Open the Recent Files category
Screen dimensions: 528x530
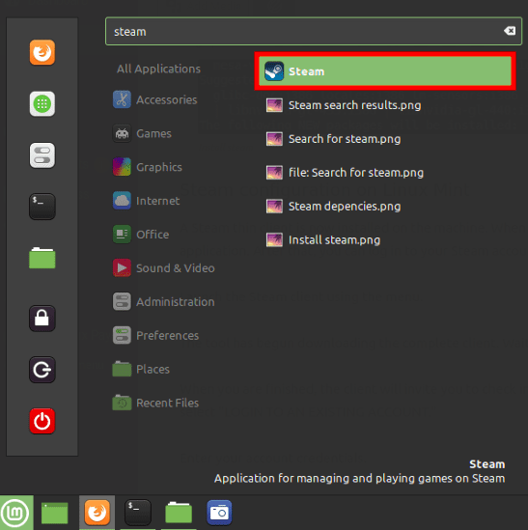click(155, 403)
